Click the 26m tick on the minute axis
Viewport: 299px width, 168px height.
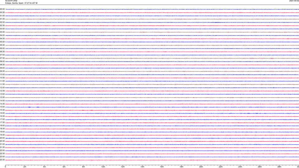point(260,167)
